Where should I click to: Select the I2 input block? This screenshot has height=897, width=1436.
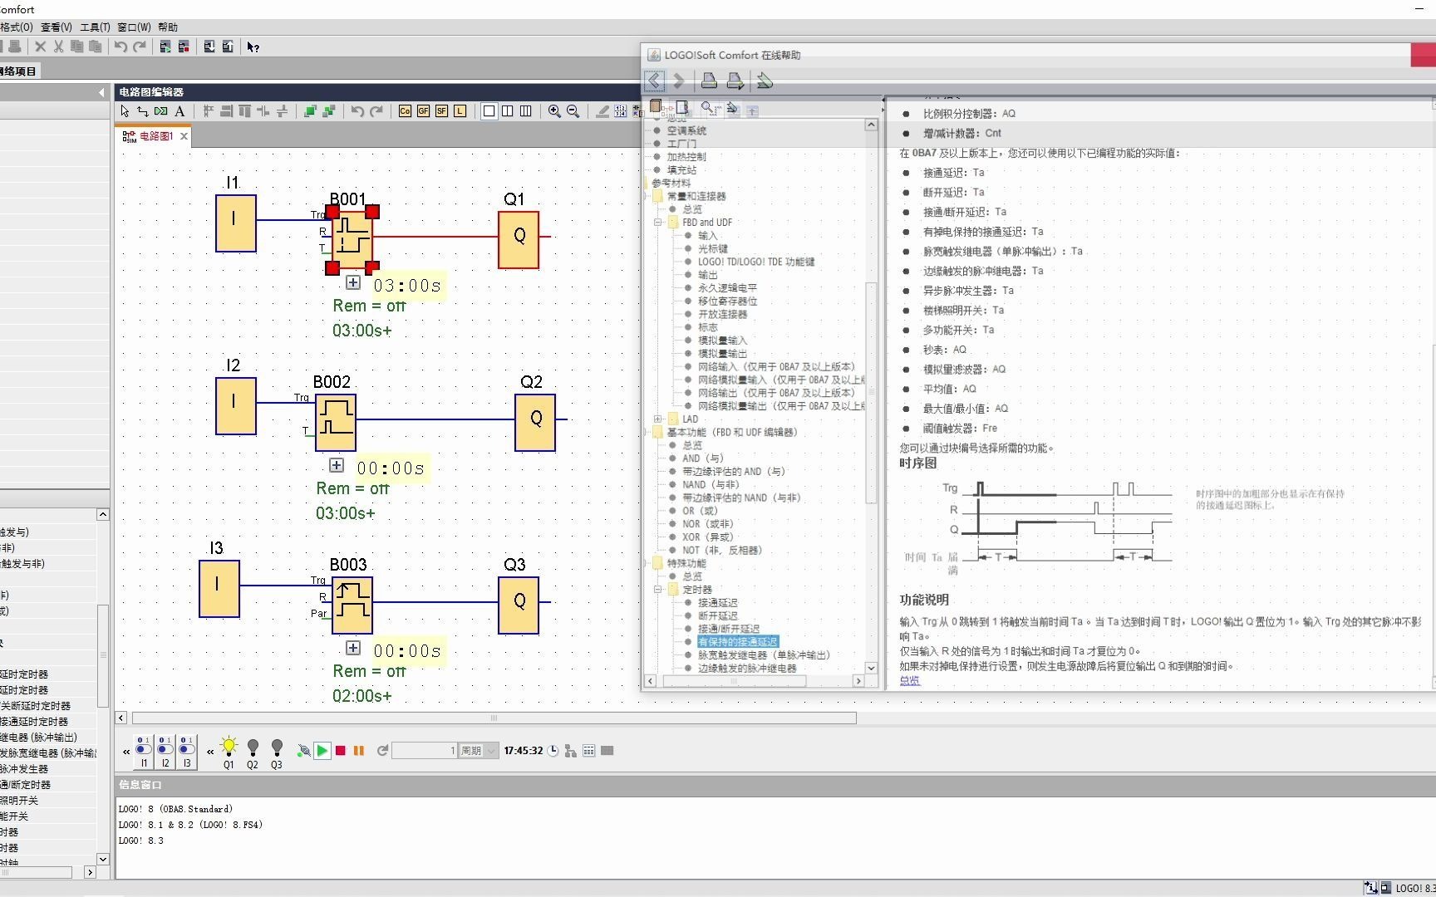point(236,406)
